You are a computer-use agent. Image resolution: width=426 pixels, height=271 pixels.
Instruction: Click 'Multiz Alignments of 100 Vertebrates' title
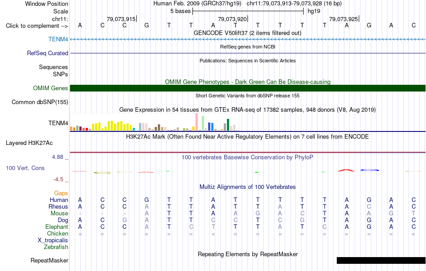(x=248, y=187)
